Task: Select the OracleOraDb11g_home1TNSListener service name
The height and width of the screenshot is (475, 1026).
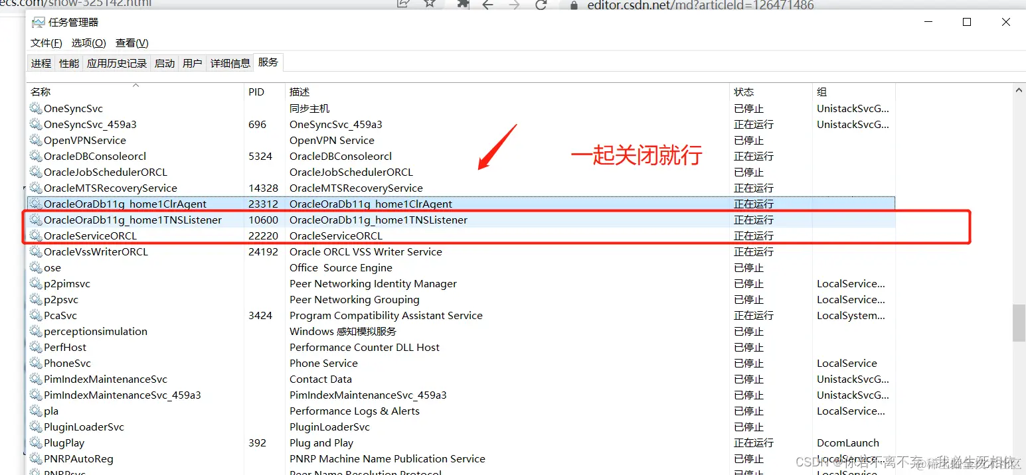Action: coord(133,220)
